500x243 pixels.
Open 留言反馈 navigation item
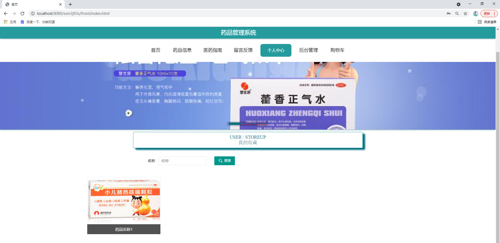243,50
